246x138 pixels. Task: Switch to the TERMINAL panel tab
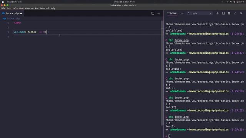click(172, 13)
